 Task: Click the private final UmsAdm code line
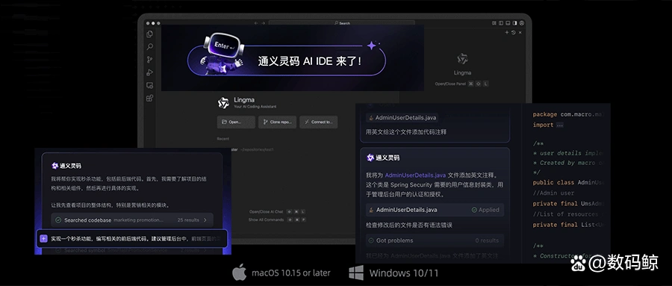[568, 204]
